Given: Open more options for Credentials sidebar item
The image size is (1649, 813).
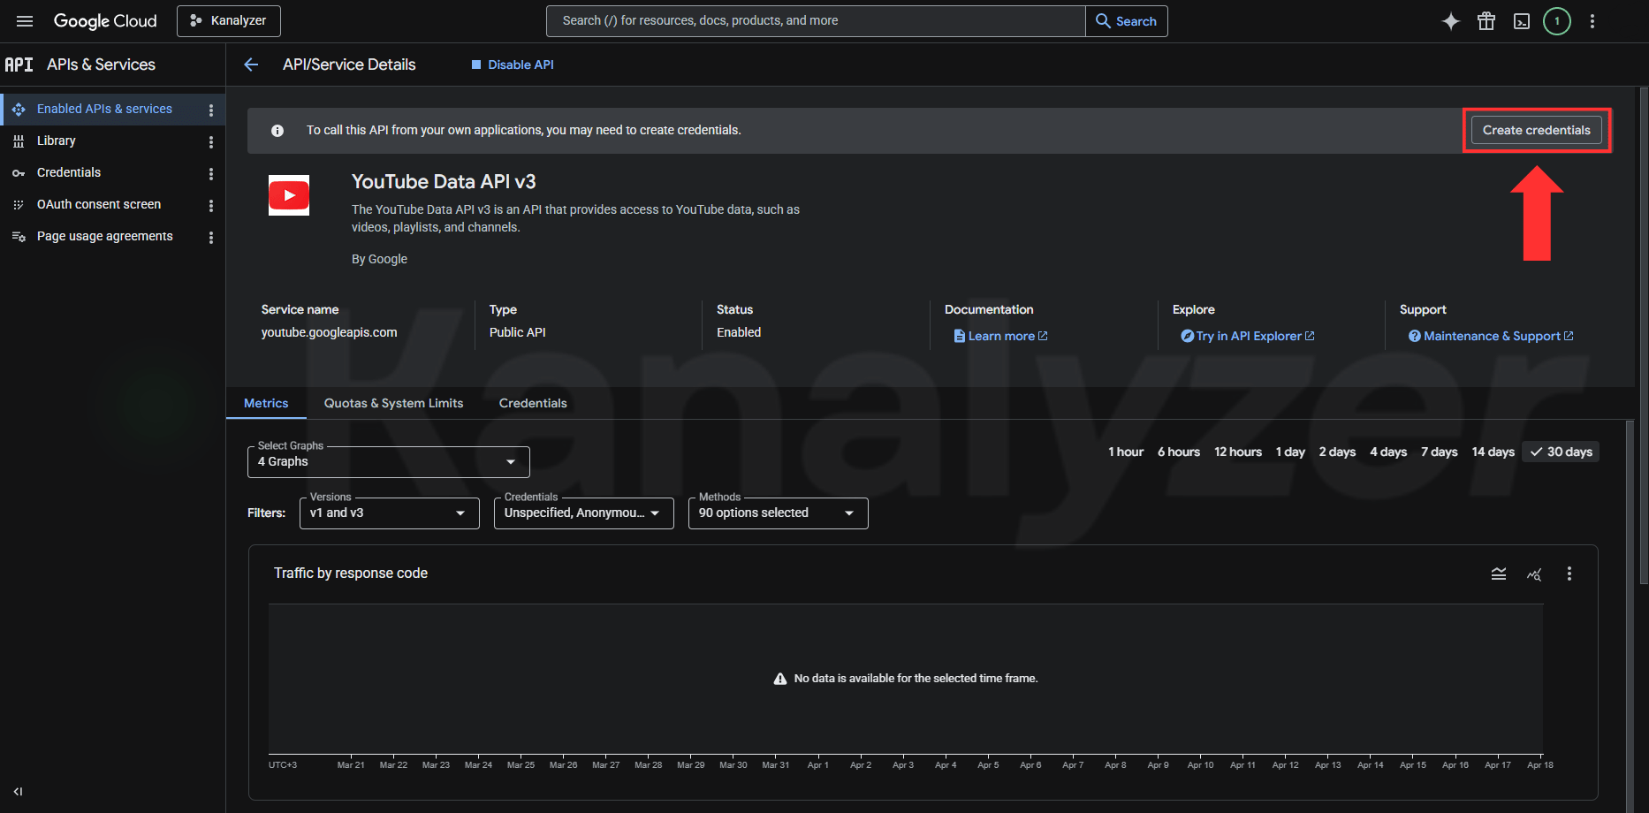Looking at the screenshot, I should coord(210,173).
